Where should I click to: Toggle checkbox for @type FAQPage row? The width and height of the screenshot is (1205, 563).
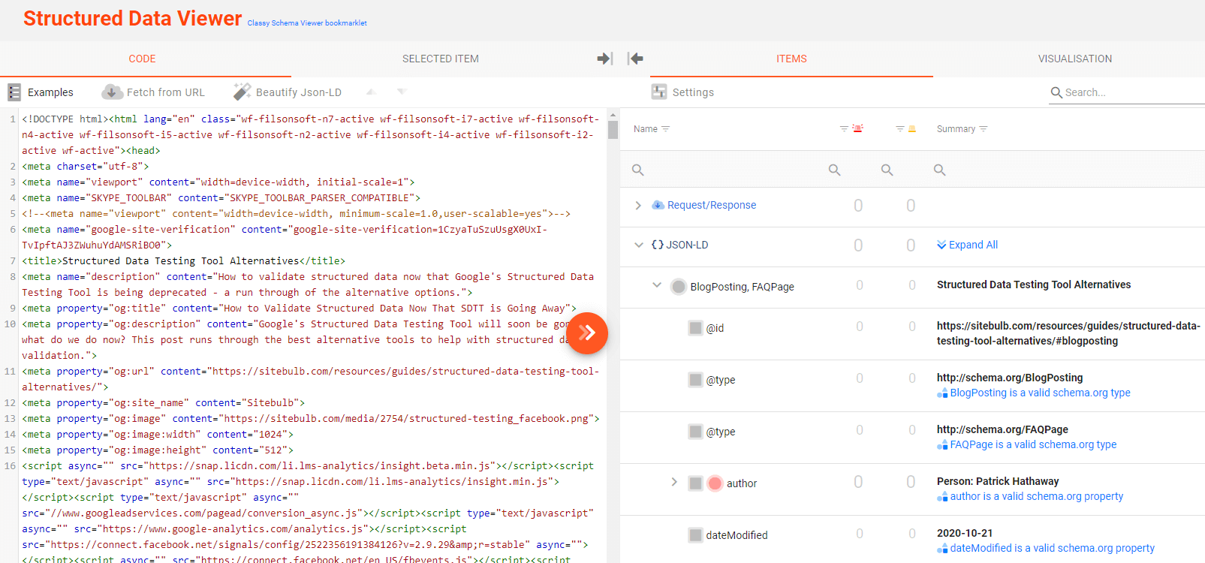coord(695,432)
